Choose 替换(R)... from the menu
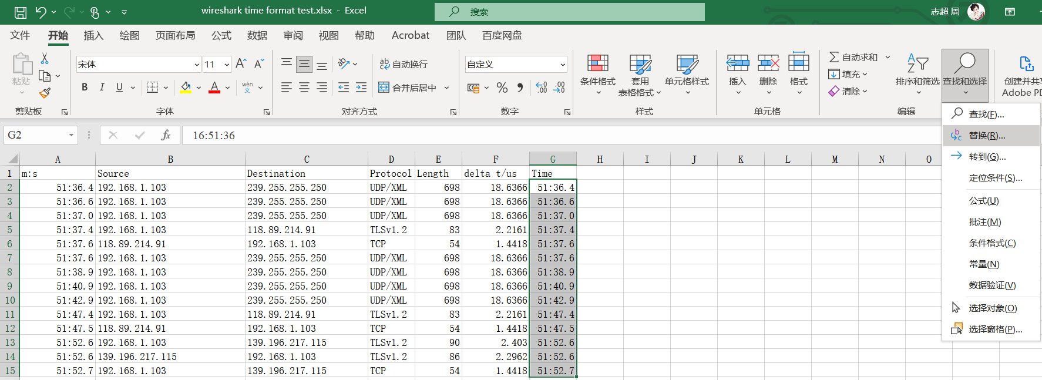 point(991,136)
